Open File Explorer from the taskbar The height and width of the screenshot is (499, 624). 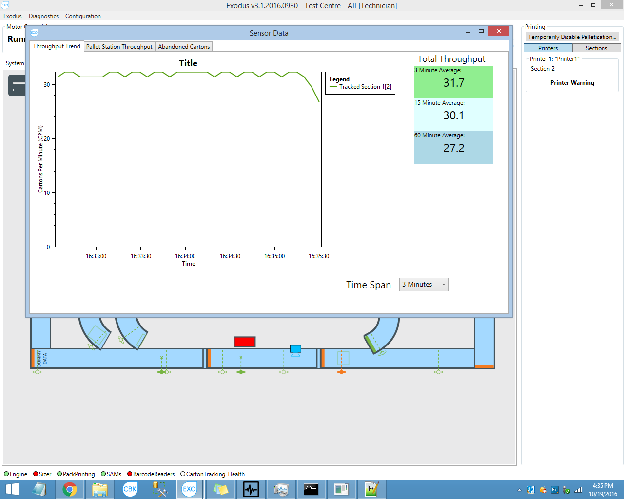100,489
